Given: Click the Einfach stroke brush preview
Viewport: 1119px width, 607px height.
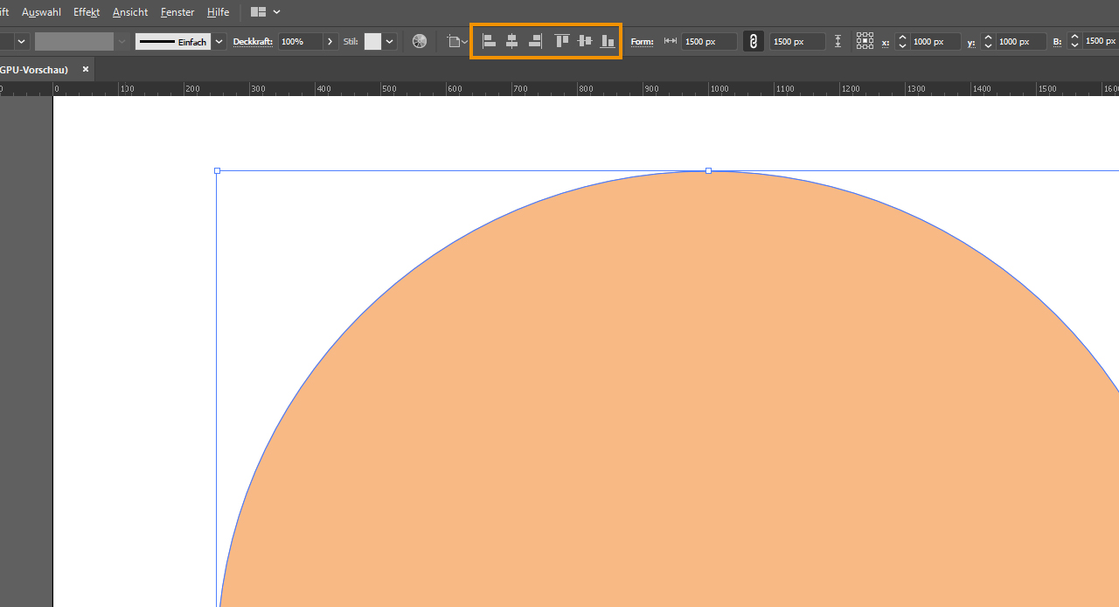Looking at the screenshot, I should [173, 41].
